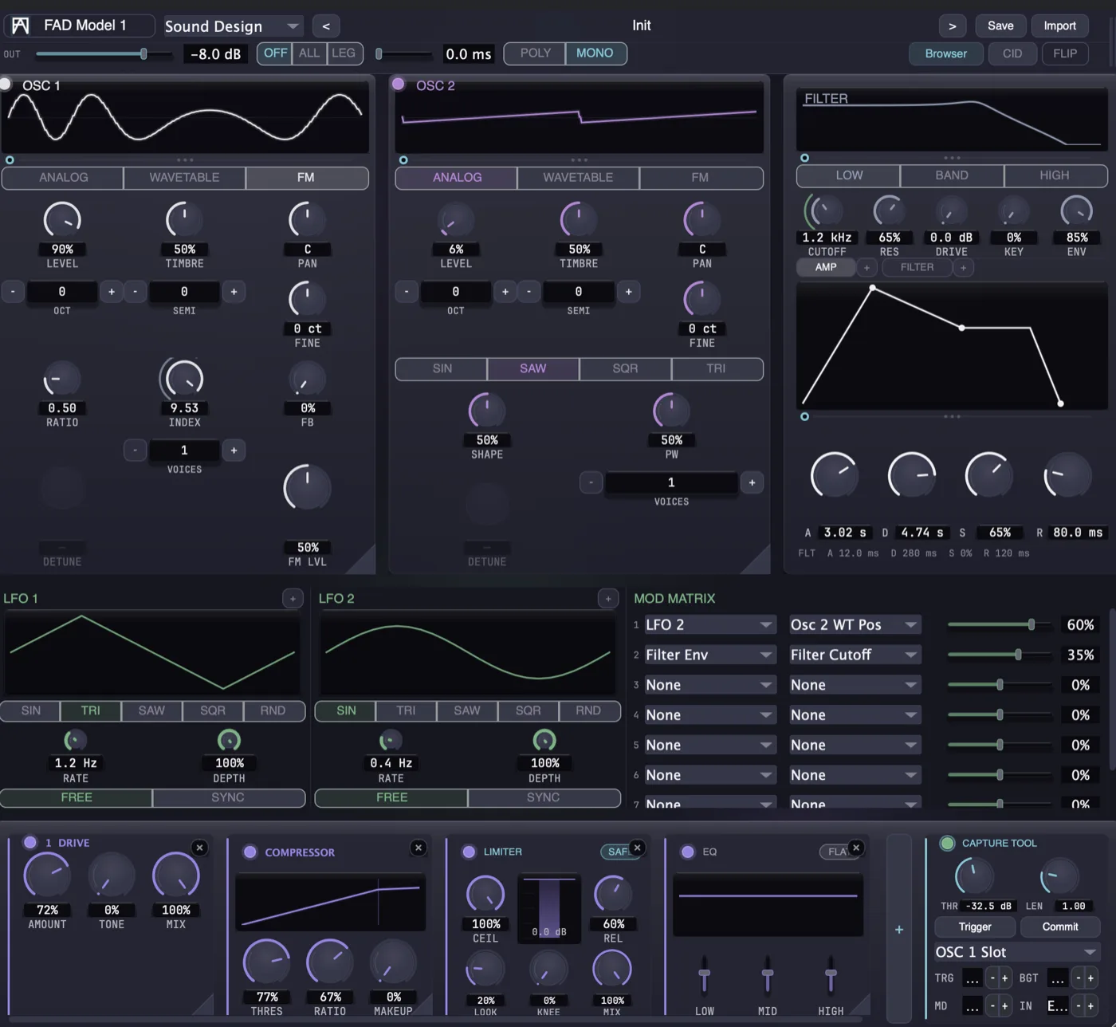Click the OSC 1 Index knob

tap(184, 379)
